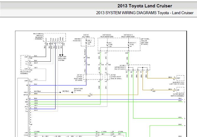
Task: Select the 'MAIN BODY ECU' label
Action: coord(178,82)
